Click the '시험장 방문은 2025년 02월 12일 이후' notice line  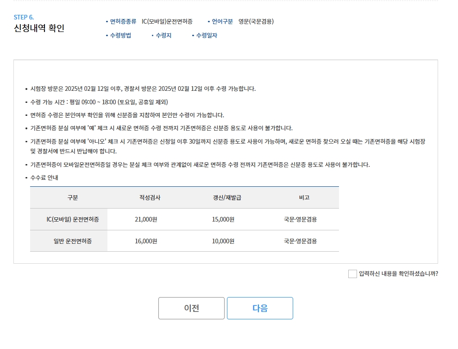point(143,89)
